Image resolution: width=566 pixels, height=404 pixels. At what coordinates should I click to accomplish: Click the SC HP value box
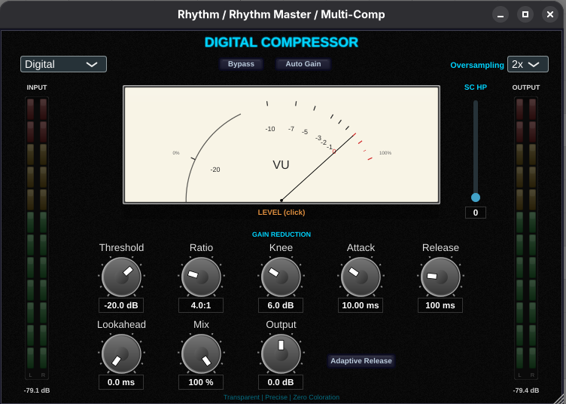[x=476, y=213]
